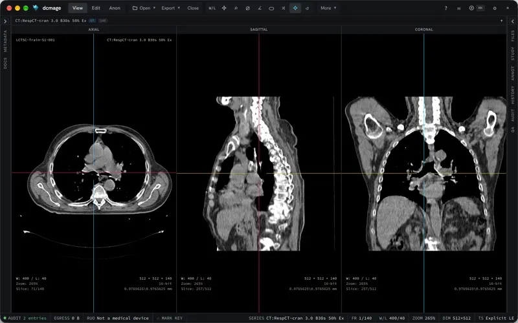Open the STUDY side panel
518x323 pixels.
[x=512, y=54]
